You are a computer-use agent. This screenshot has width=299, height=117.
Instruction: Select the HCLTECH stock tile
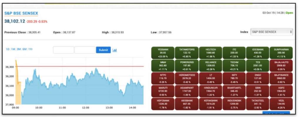(x=211, y=53)
